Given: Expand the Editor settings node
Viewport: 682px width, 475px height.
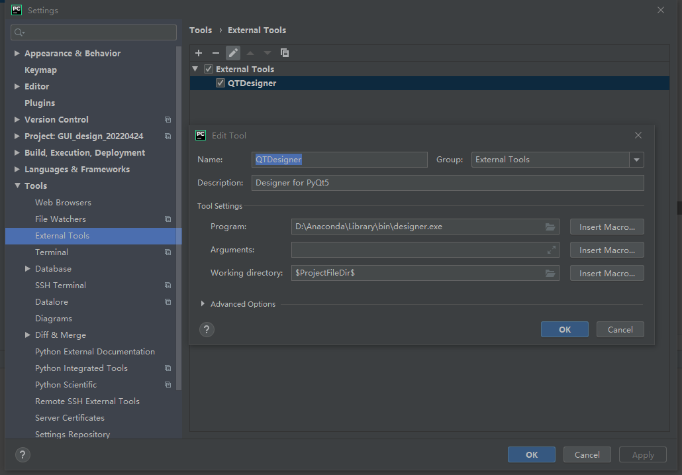Looking at the screenshot, I should pos(17,86).
